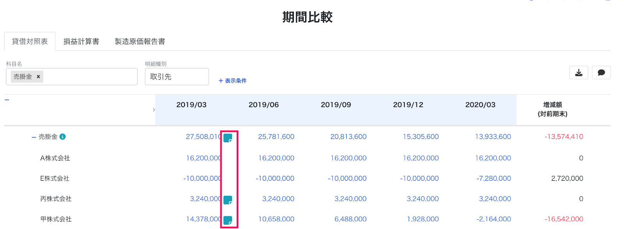The height and width of the screenshot is (229, 624).
Task: Select the 2019/09 column header
Action: (336, 105)
